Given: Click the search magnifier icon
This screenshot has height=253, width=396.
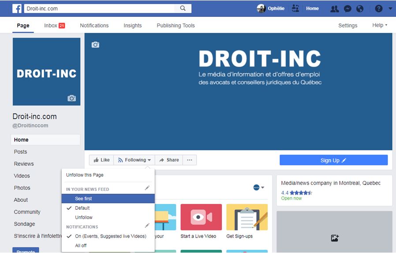Looking at the screenshot, I should pyautogui.click(x=183, y=8).
